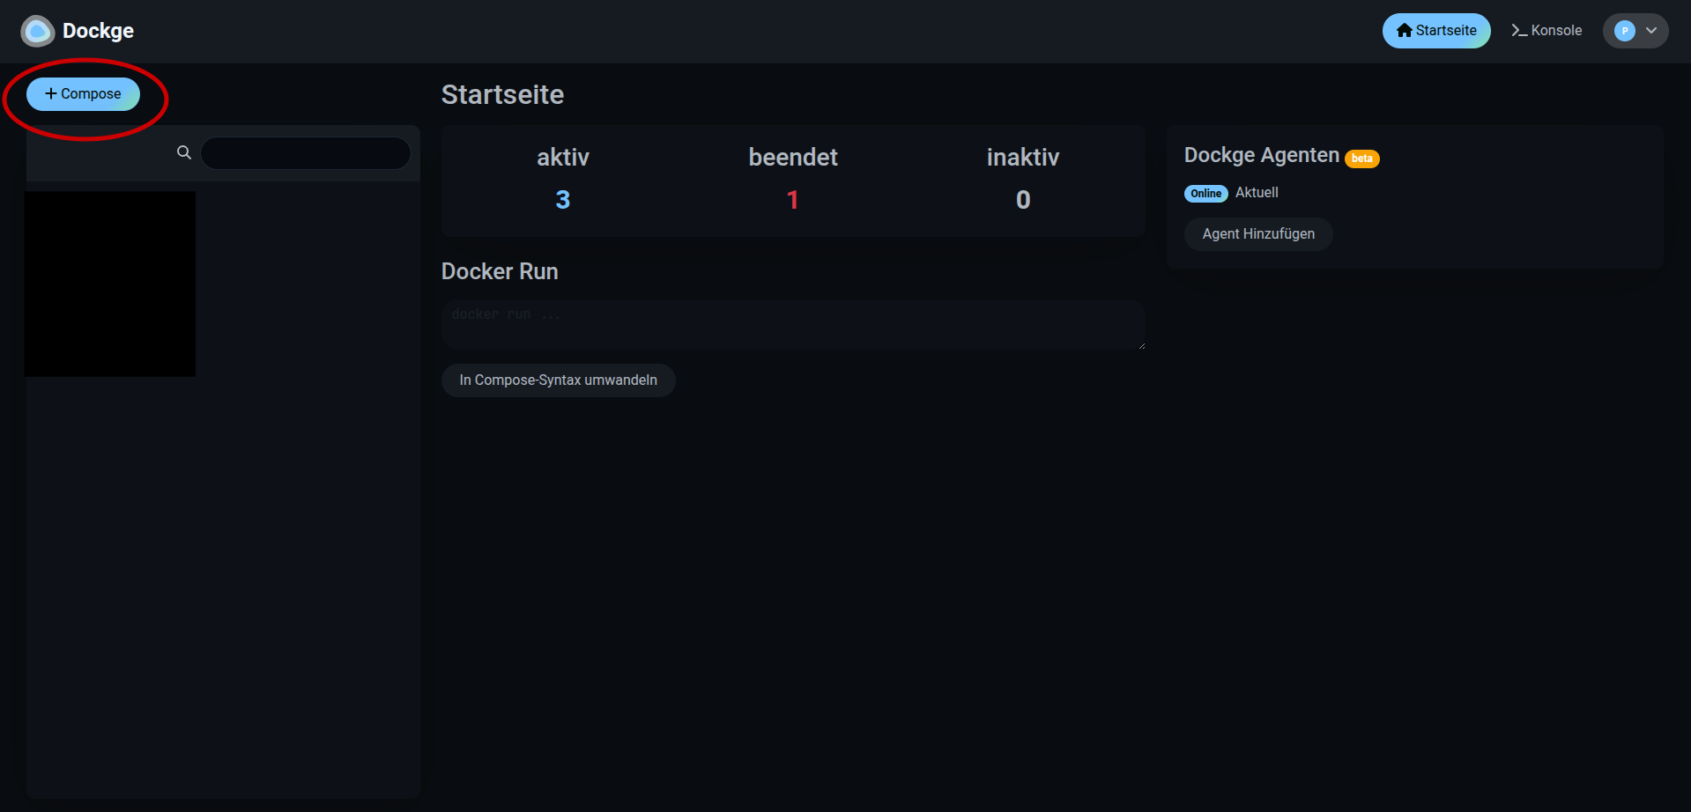Open the user avatar with letter P
Viewport: 1691px width, 812px height.
coord(1624,31)
